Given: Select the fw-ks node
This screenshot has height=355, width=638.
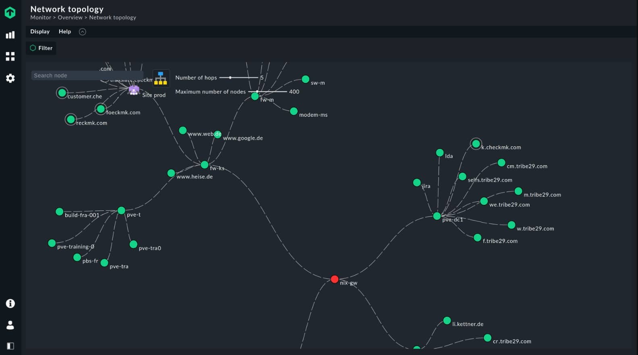Looking at the screenshot, I should 205,165.
